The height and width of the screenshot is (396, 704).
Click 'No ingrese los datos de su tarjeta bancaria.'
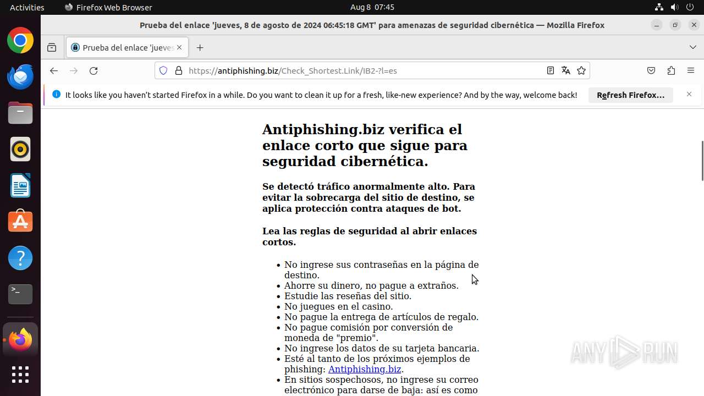[382, 348]
